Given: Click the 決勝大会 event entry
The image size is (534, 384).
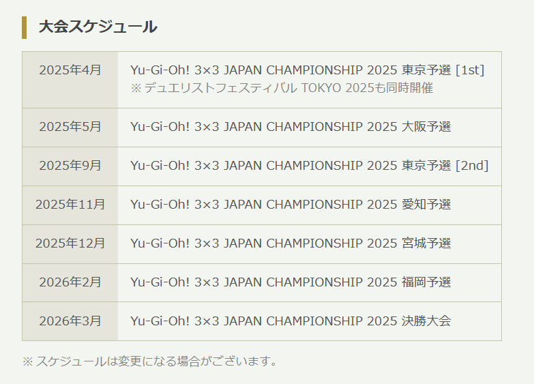Looking at the screenshot, I should [291, 321].
